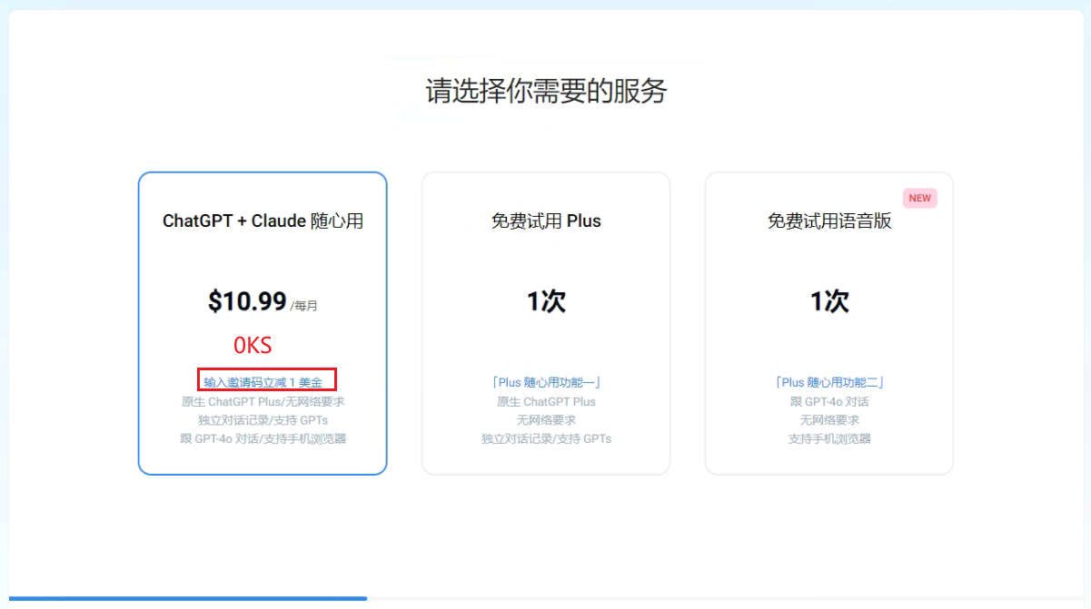This screenshot has width=1091, height=609.
Task: Click 原生 ChatGPT Plus/无网络要求 feature text
Action: pos(263,401)
